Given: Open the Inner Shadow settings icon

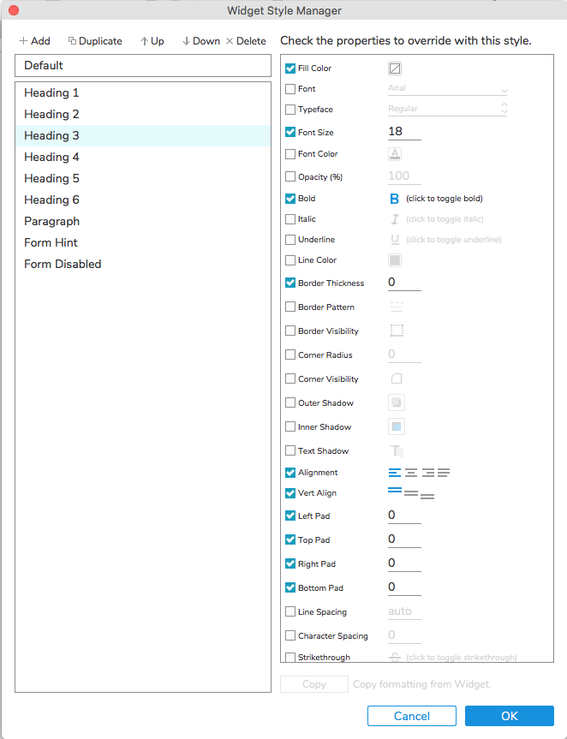Looking at the screenshot, I should (397, 426).
